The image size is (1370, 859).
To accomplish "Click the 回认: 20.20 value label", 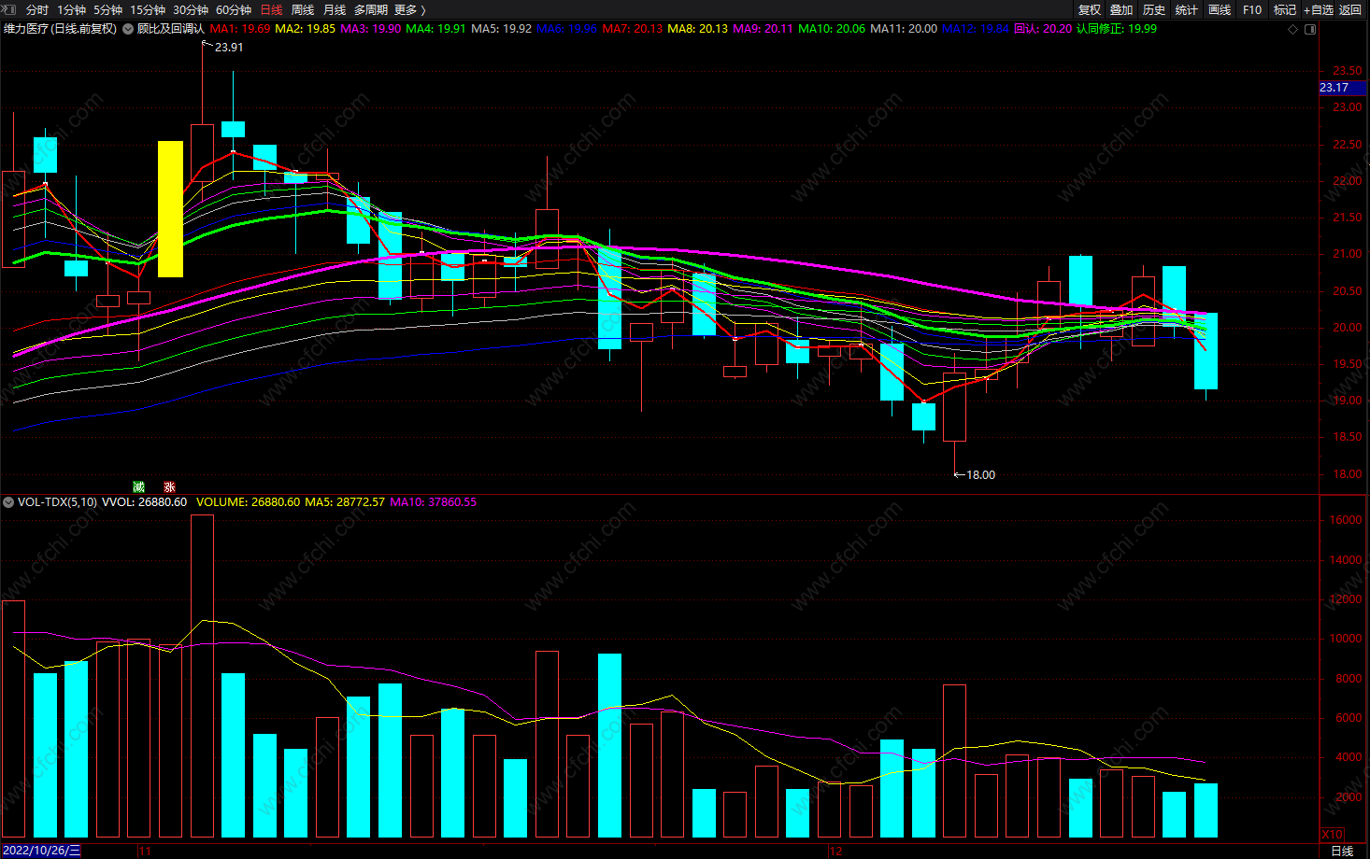I will click(x=1043, y=29).
